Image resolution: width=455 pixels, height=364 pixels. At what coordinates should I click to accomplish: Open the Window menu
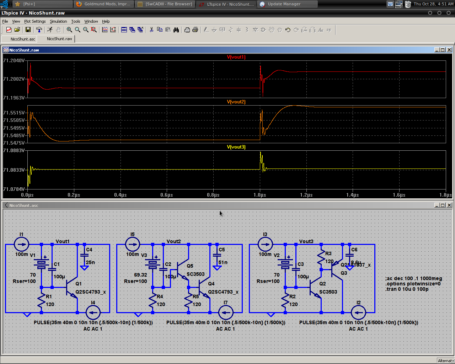coord(91,21)
